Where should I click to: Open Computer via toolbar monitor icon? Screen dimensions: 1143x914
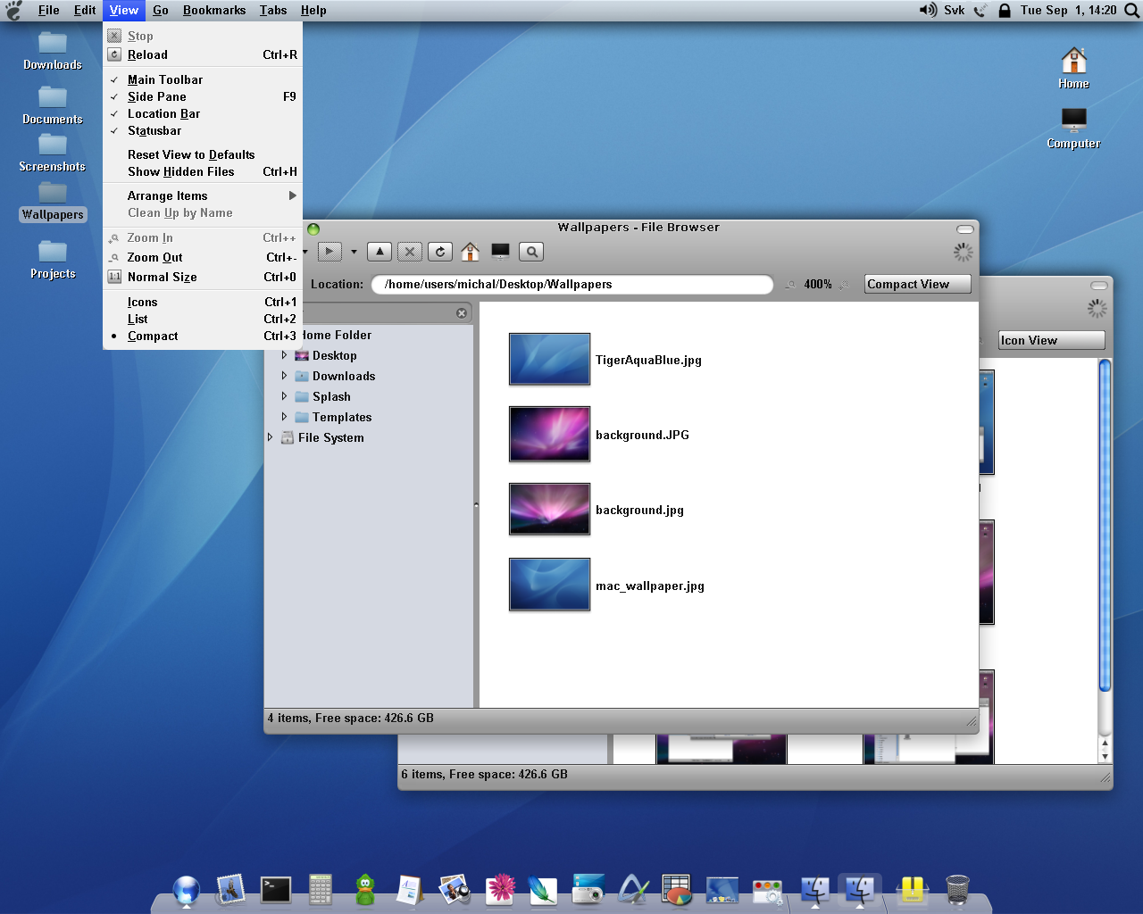tap(500, 252)
